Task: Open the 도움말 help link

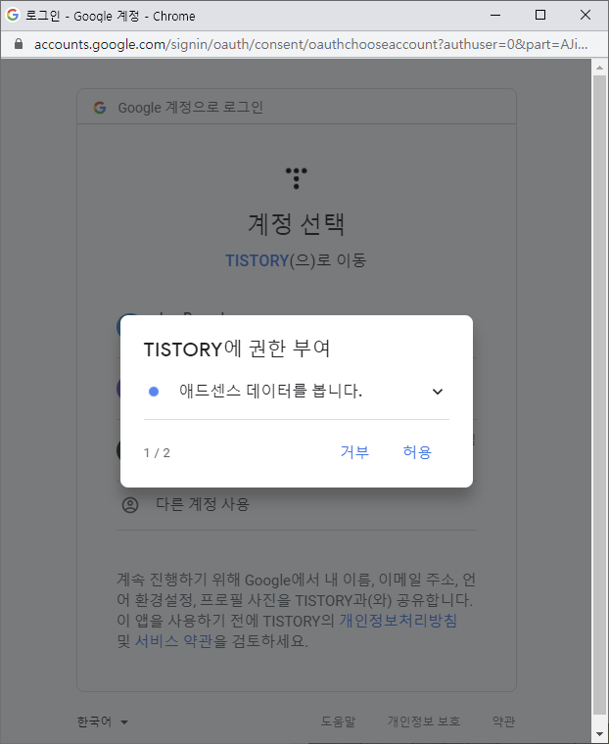Action: pos(338,721)
